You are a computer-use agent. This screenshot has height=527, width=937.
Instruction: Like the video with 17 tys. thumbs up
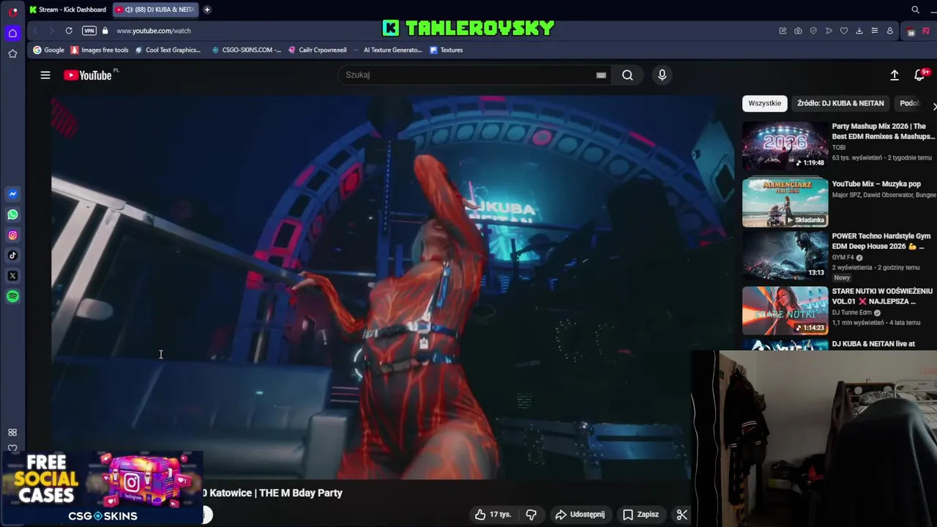[493, 515]
